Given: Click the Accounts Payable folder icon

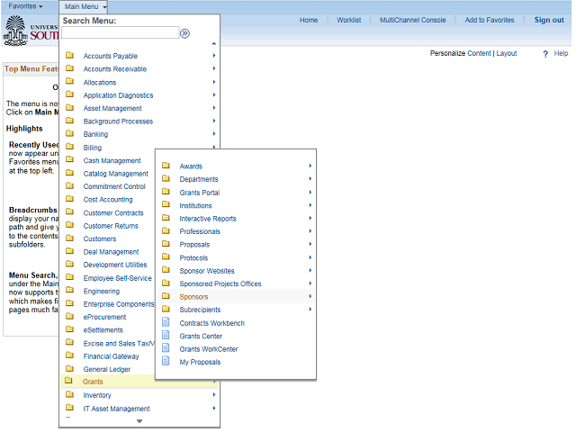Looking at the screenshot, I should [69, 56].
